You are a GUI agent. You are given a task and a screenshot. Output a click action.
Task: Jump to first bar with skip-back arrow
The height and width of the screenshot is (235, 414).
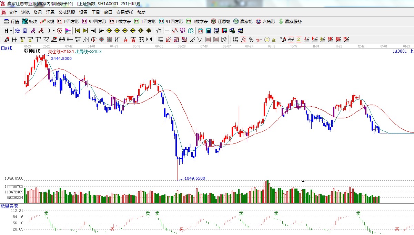(x=78, y=31)
